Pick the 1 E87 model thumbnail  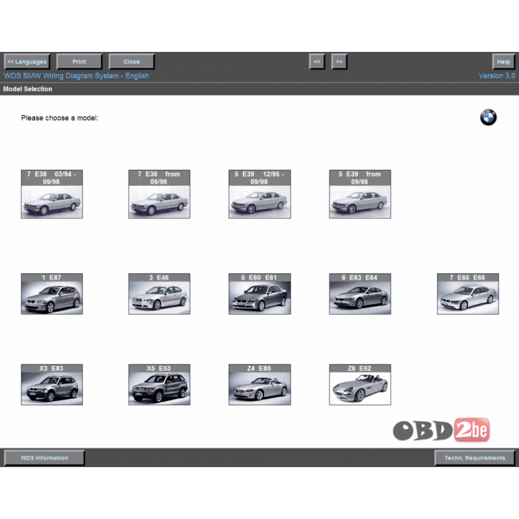52,294
